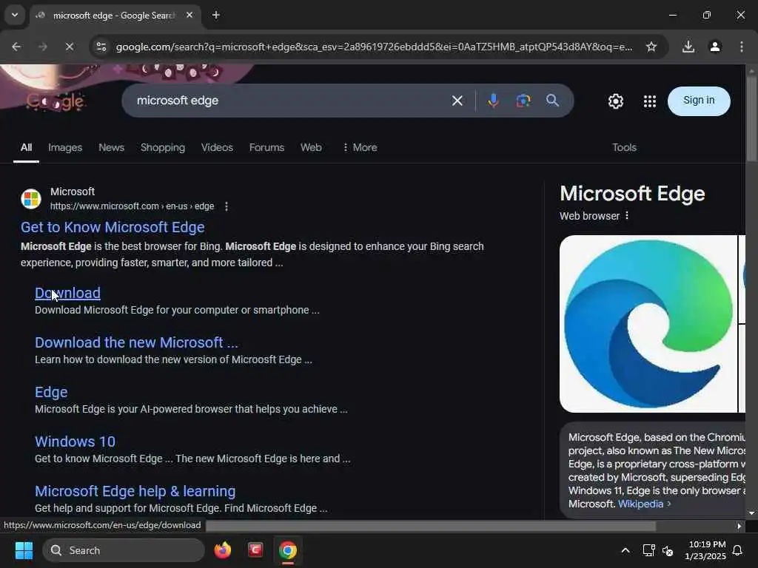Launch Firefox from the taskbar
The height and width of the screenshot is (568, 758).
(222, 550)
